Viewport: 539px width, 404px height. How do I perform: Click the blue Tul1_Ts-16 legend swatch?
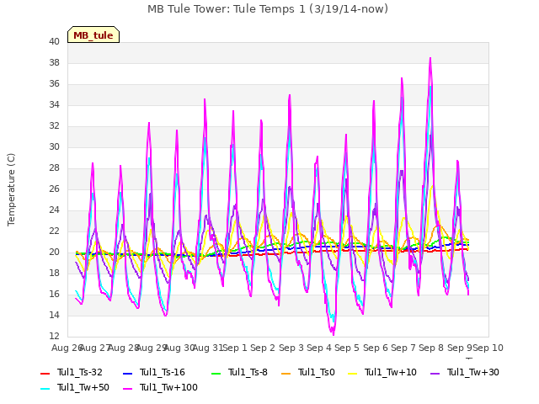[127, 374]
